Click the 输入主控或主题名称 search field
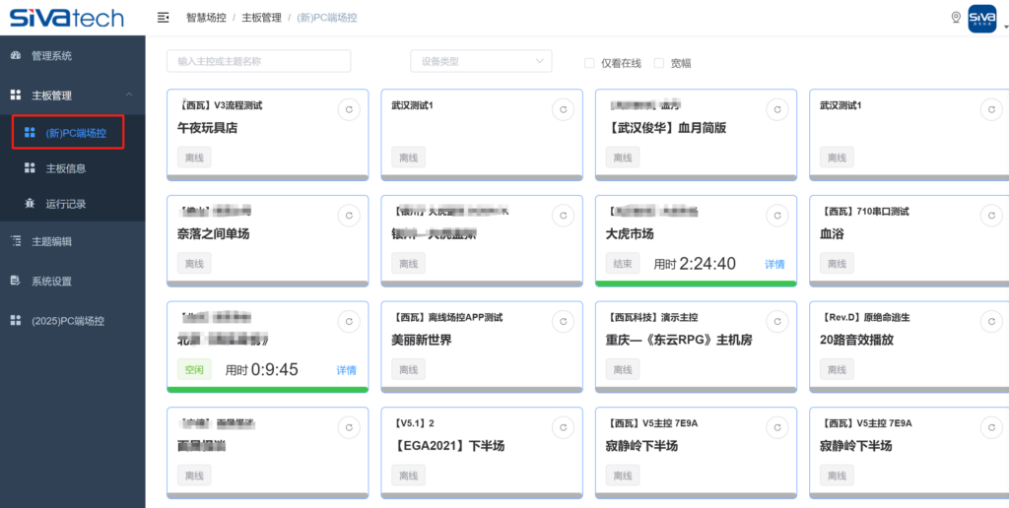 tap(258, 61)
